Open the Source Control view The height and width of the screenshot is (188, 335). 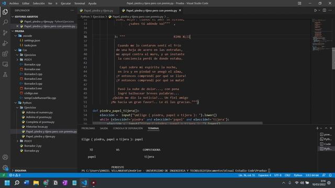point(5,32)
